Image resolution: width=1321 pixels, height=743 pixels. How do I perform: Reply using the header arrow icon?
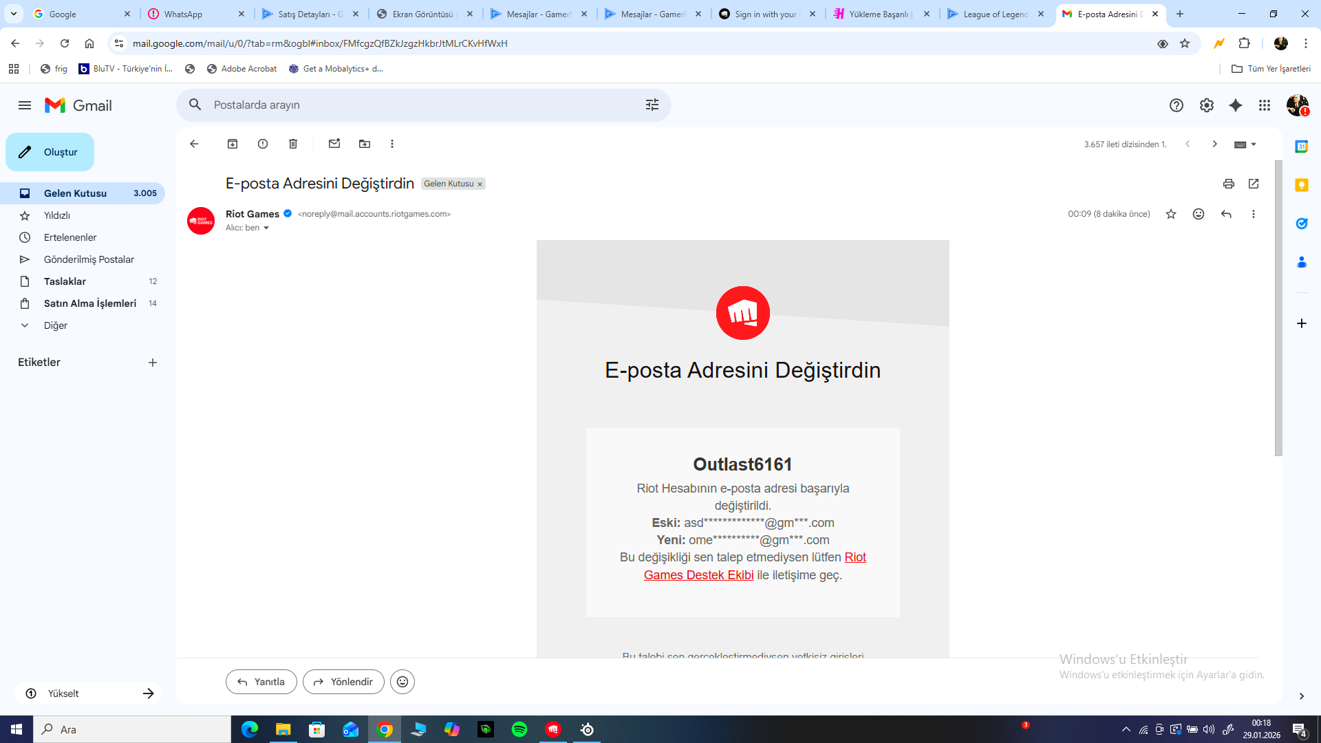tap(1226, 214)
